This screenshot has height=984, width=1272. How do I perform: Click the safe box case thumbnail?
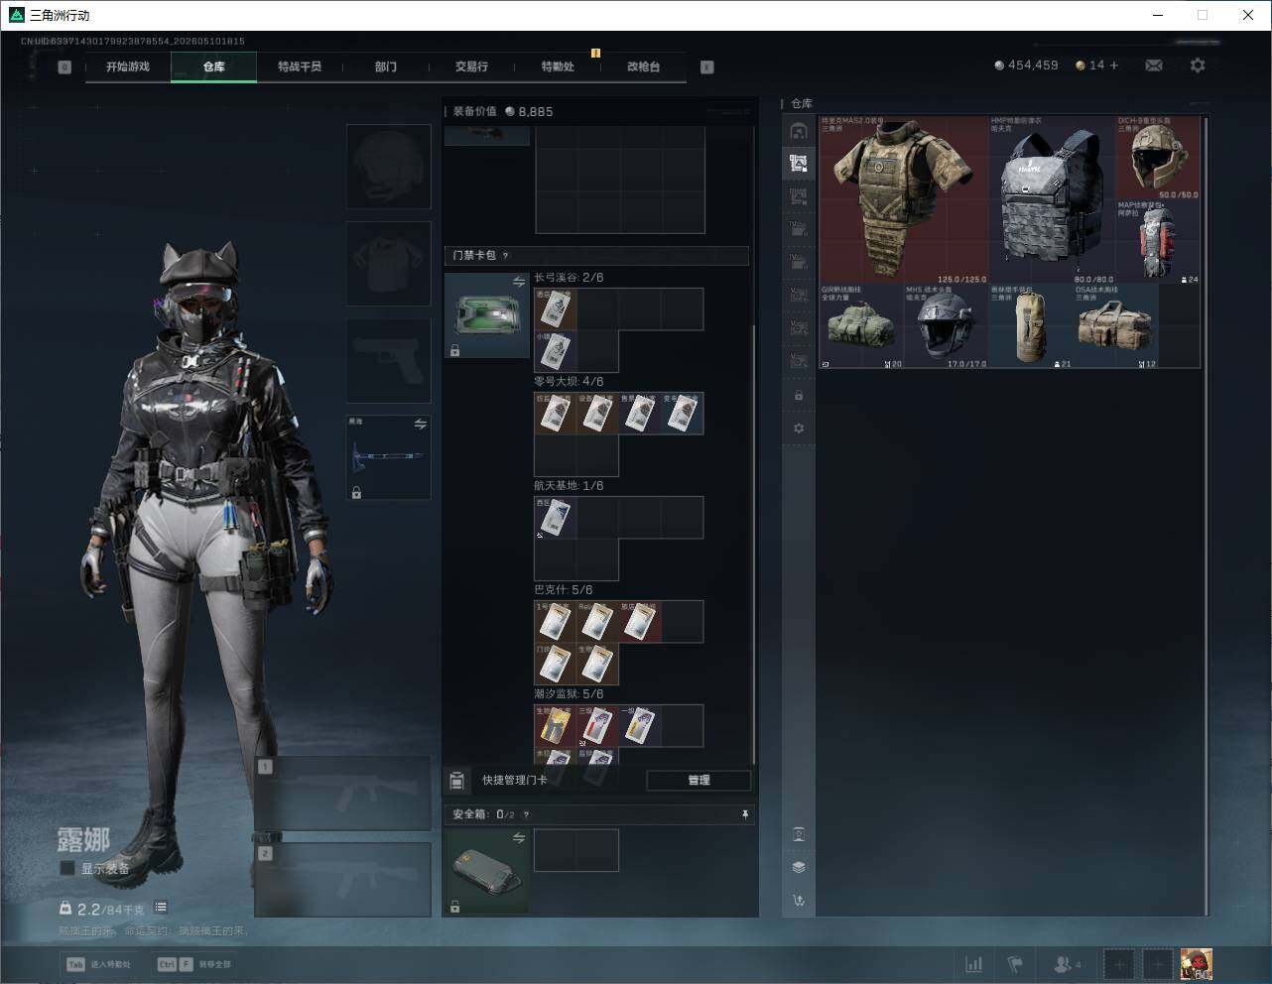486,872
